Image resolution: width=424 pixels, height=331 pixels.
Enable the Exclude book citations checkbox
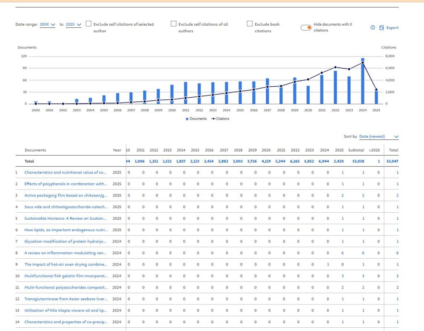point(250,24)
